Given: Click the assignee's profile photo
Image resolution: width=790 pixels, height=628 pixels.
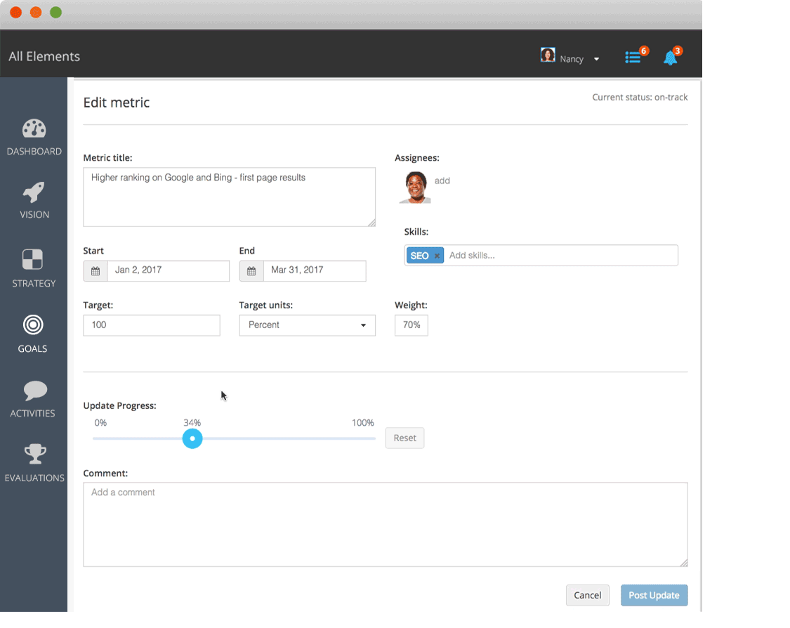Looking at the screenshot, I should pyautogui.click(x=415, y=188).
